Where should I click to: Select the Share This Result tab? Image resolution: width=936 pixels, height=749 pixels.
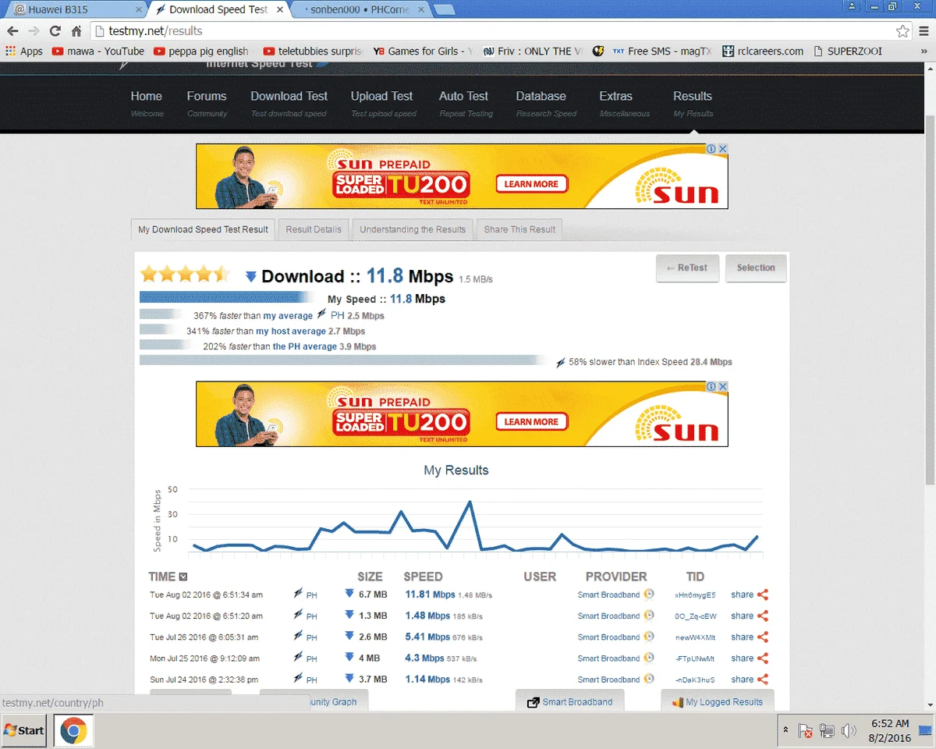[x=519, y=229]
